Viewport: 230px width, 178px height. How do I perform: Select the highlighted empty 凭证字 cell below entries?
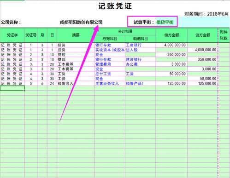(x=12, y=88)
